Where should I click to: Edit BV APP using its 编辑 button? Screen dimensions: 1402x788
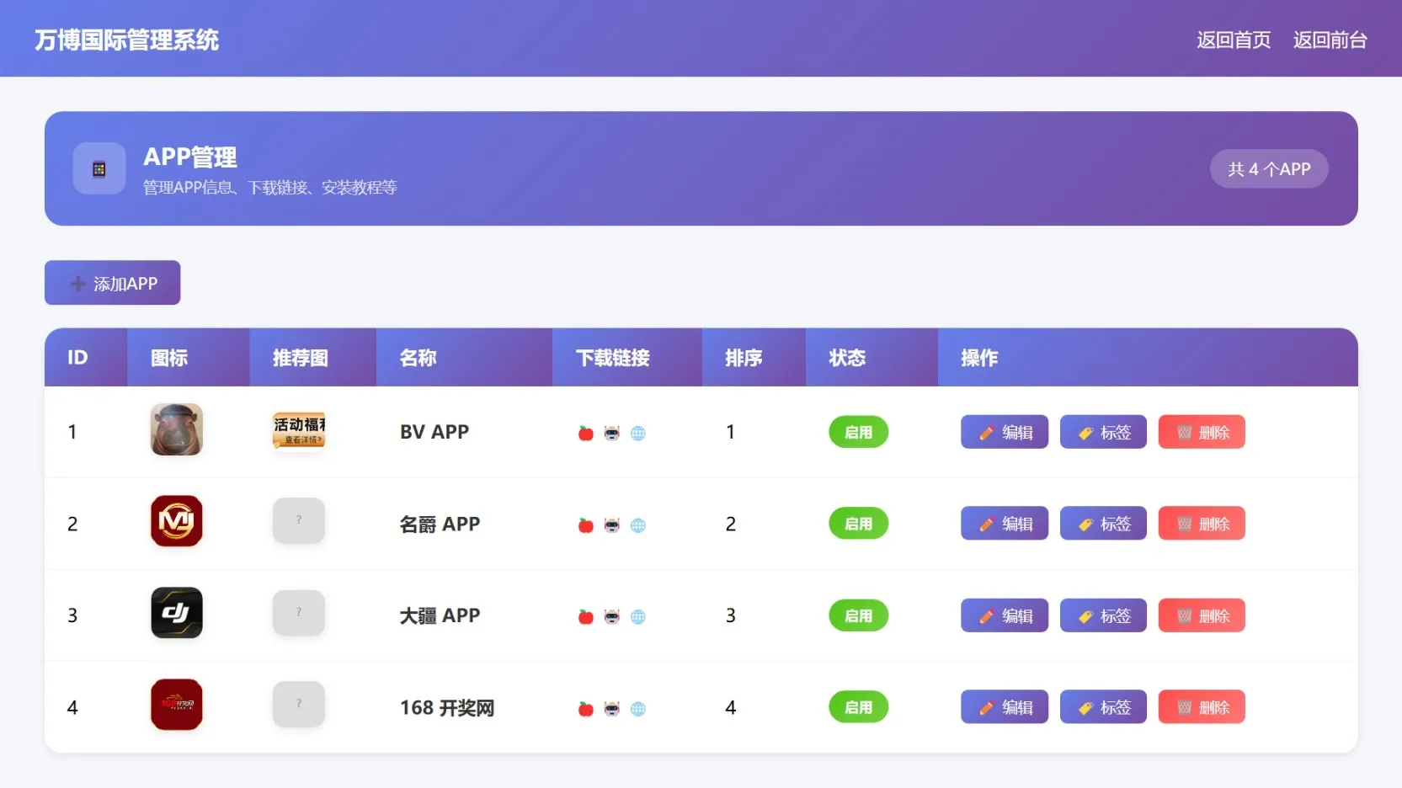[x=1004, y=432]
